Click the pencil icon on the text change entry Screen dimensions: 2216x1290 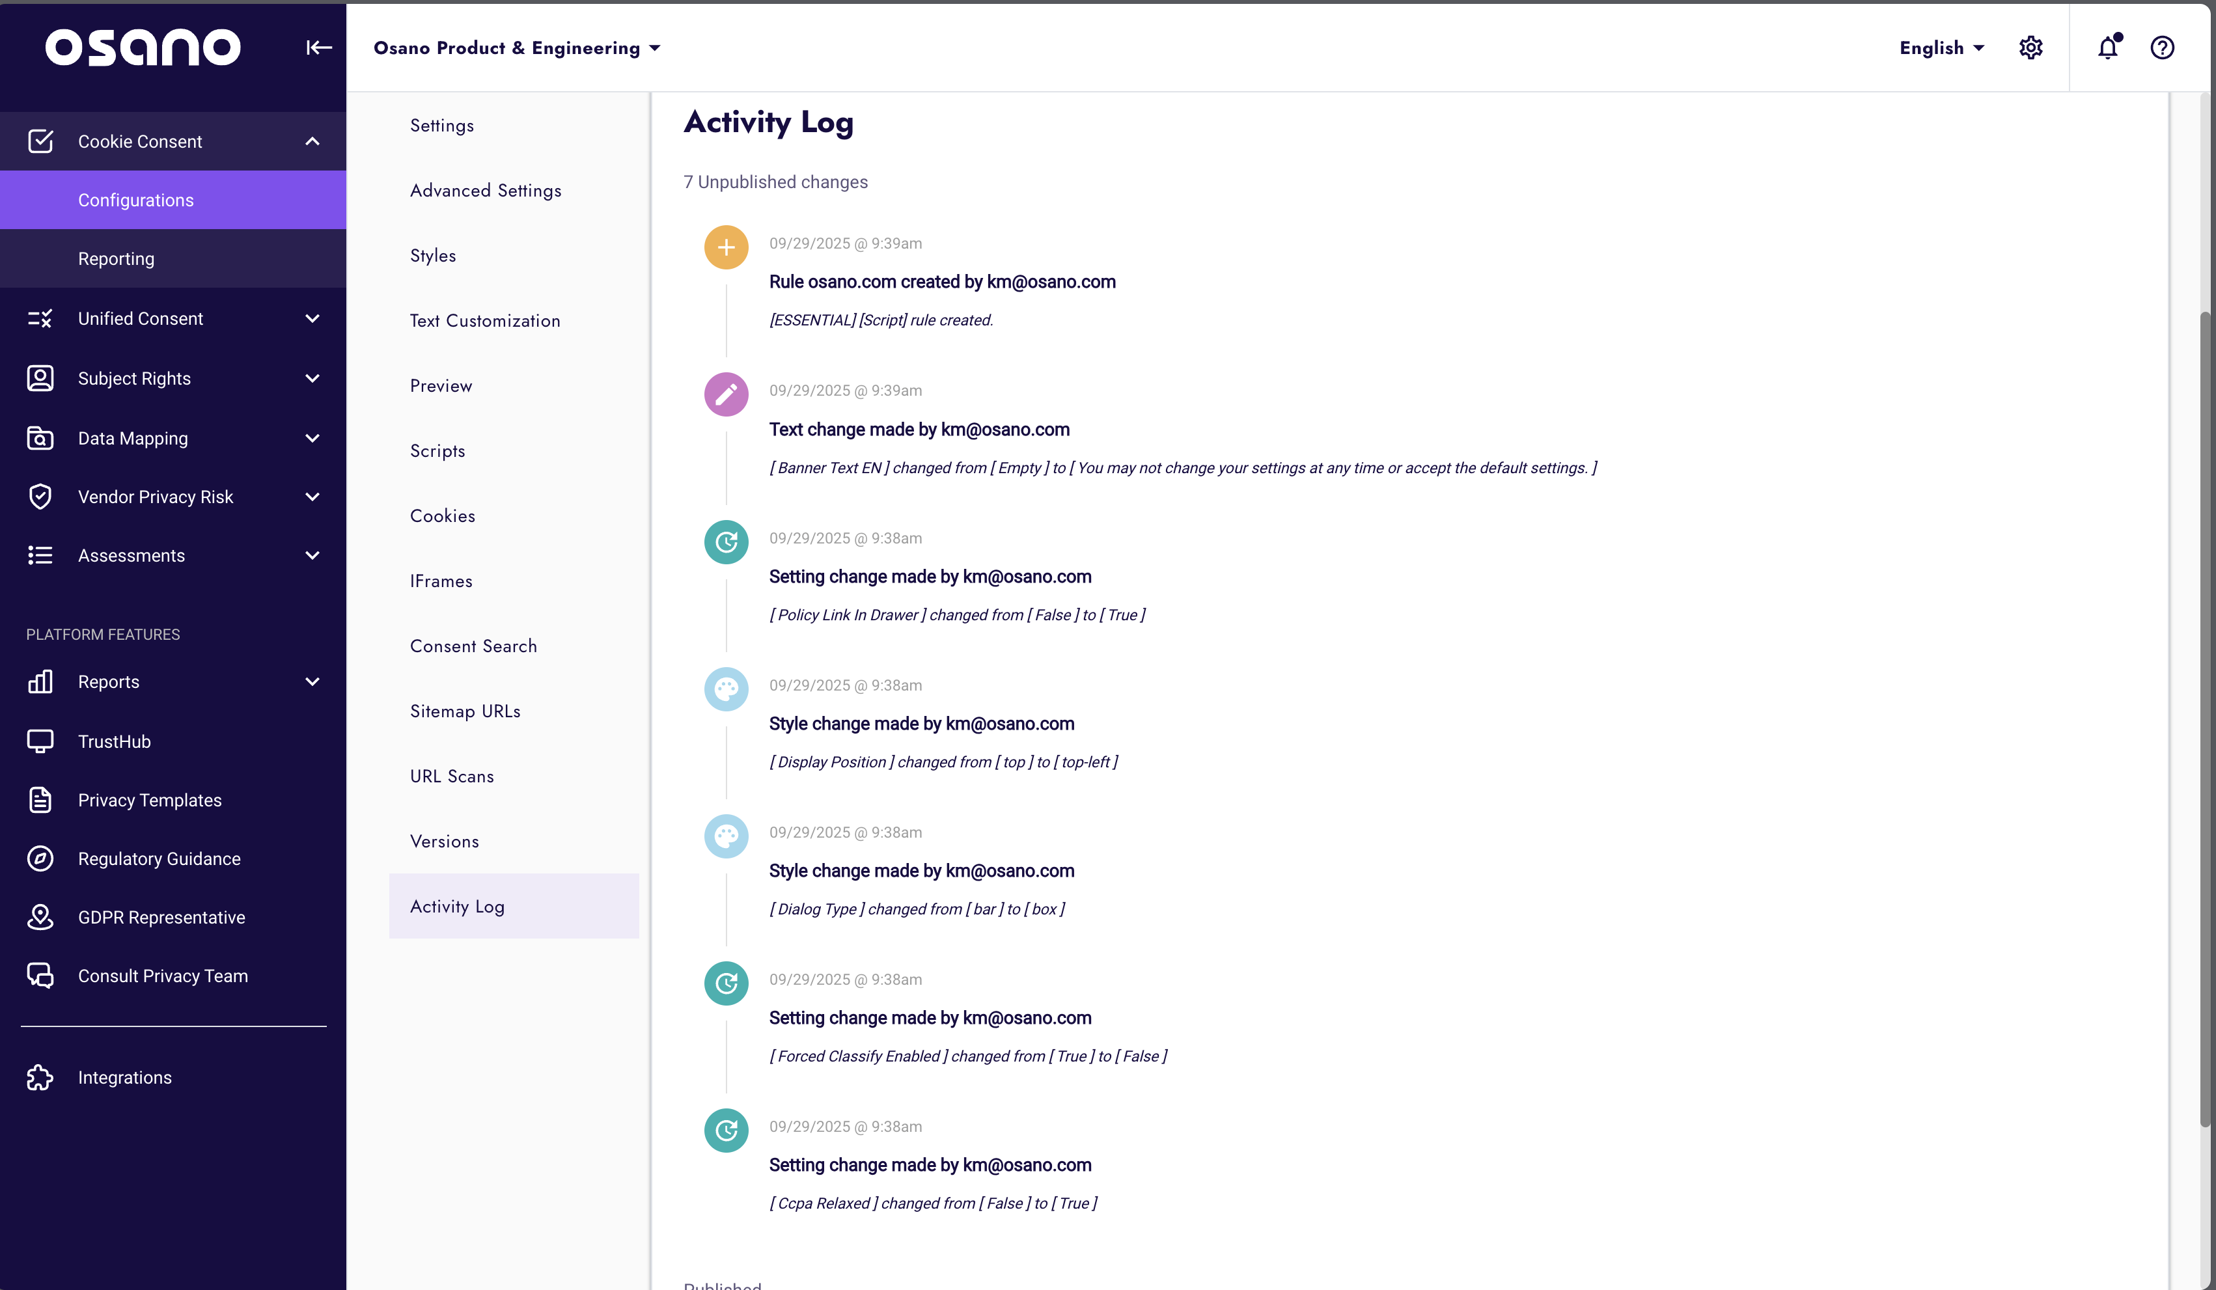(727, 394)
